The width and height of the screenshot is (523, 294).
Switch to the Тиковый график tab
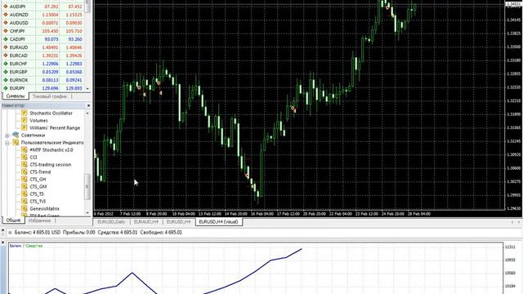[50, 96]
